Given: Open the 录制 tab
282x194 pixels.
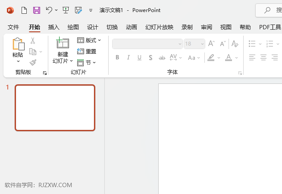Looking at the screenshot, I should click(x=187, y=27).
